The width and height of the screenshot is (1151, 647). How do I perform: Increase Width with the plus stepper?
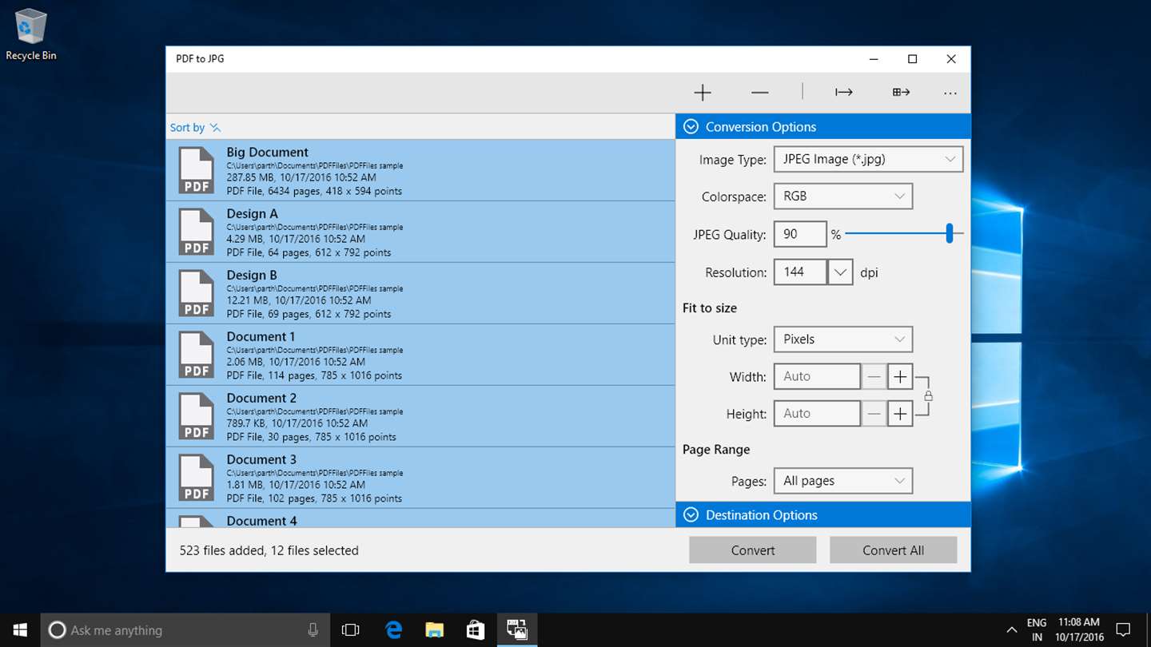[x=900, y=376]
